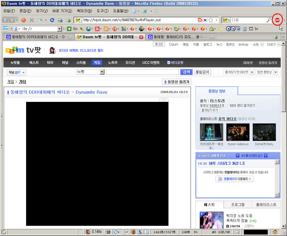287x236 pixels.
Task: Switch to the 동해랑: 동해바다의 파도 tab
Action: click(181, 37)
